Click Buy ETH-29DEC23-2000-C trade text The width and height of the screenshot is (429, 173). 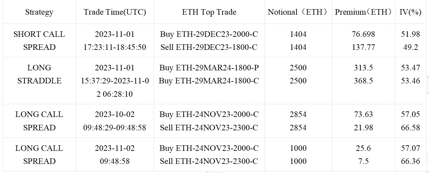coord(209,34)
